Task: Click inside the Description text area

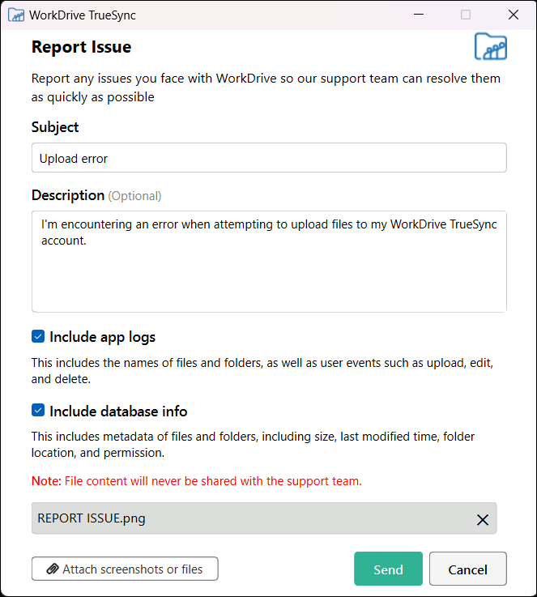Action: [269, 262]
